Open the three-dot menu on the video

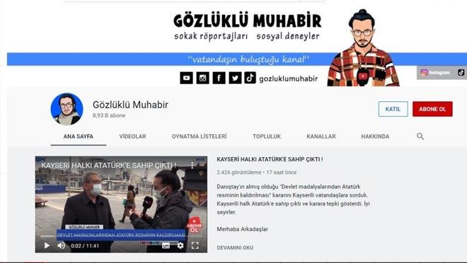[192, 165]
